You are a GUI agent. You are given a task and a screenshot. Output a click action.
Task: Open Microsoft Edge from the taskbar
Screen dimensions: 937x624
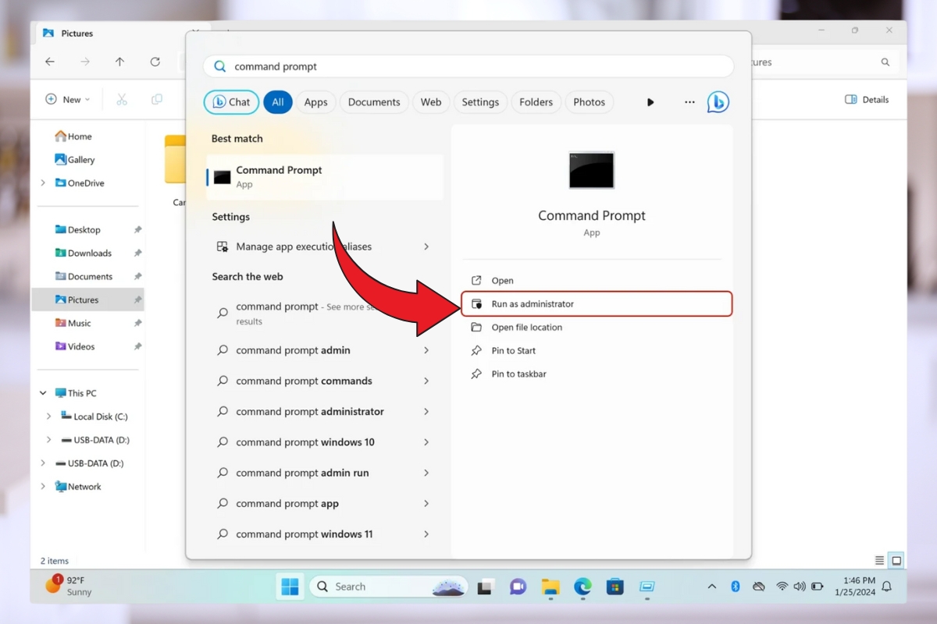[x=583, y=587]
